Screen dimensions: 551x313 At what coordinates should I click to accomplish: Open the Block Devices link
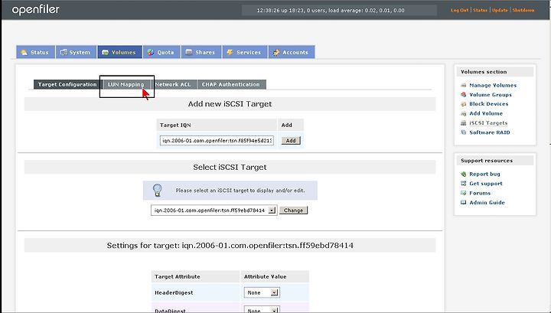pos(489,104)
